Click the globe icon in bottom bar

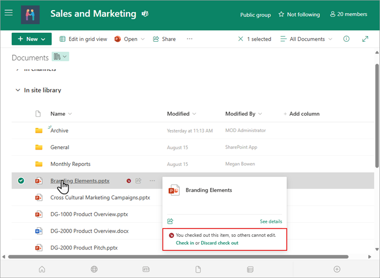click(x=94, y=269)
